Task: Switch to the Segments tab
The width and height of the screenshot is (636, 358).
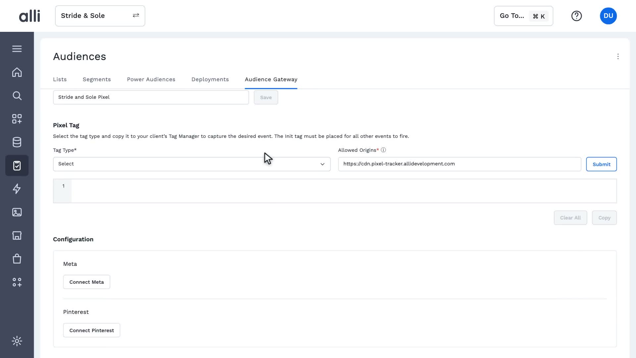Action: (97, 80)
